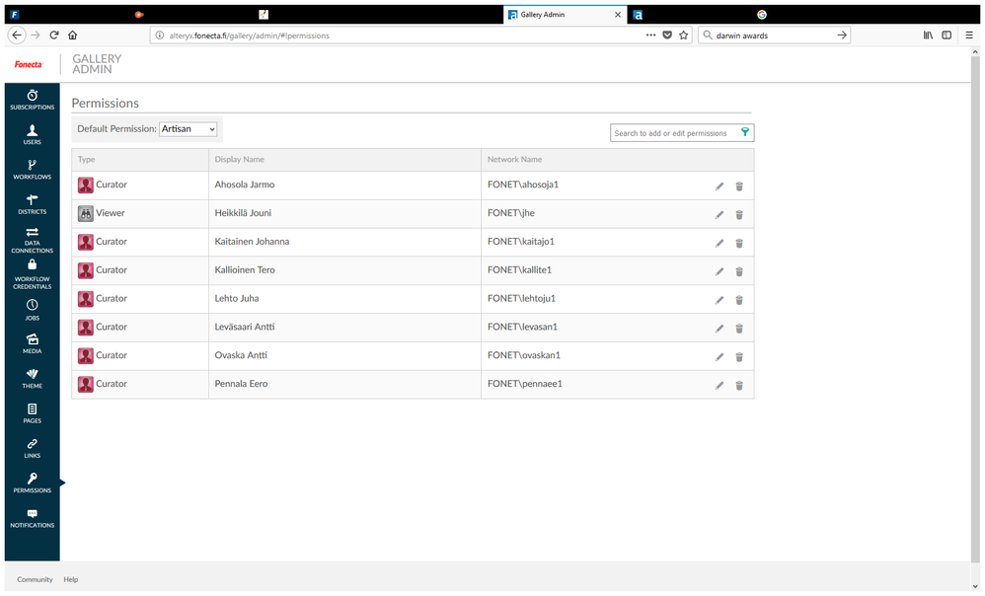The image size is (985, 596).
Task: Submit the browser search with arrow
Action: (842, 36)
